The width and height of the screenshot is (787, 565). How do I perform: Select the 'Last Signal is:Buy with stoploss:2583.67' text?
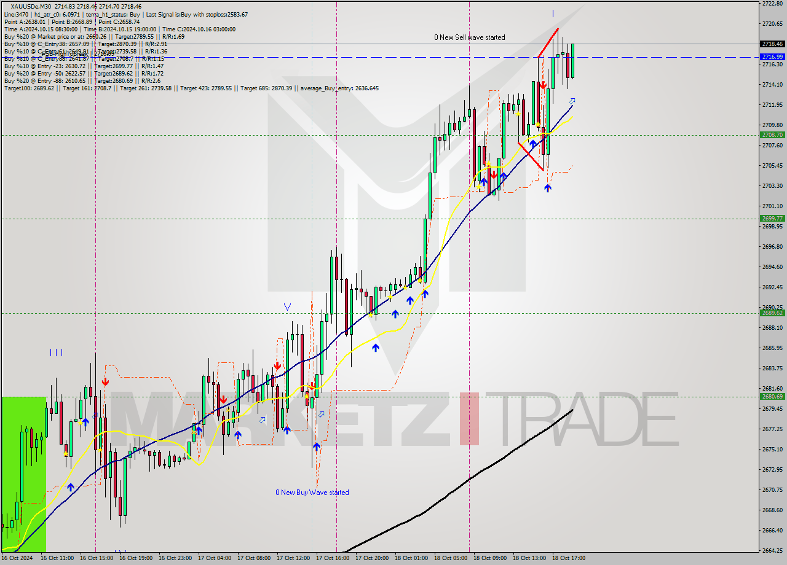(196, 14)
